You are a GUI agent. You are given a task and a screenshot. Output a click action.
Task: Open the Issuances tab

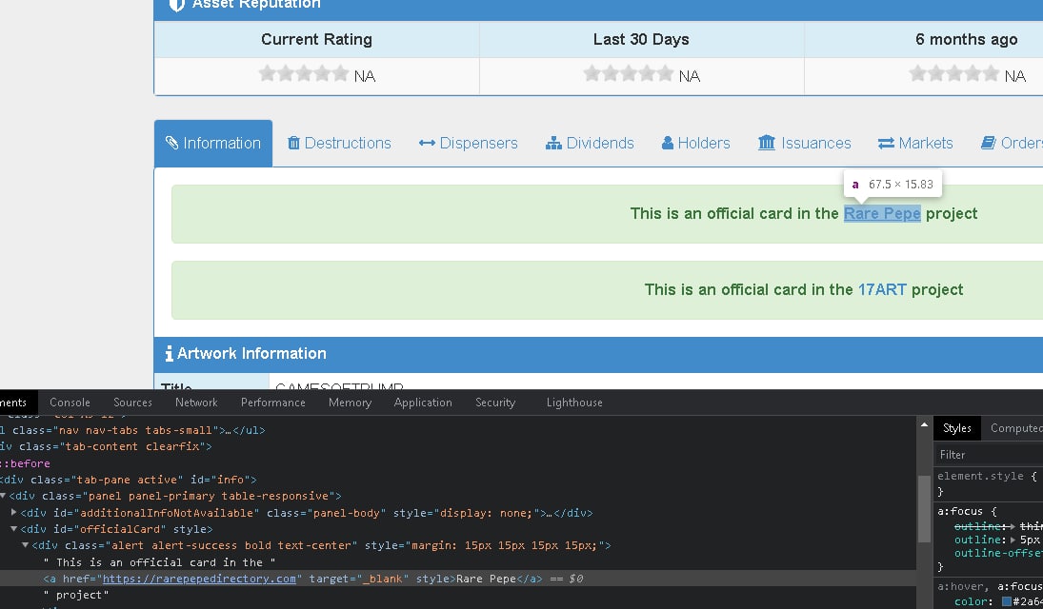point(804,143)
